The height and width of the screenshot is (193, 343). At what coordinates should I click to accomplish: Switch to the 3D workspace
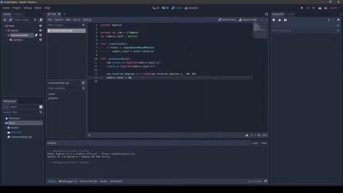[166, 8]
